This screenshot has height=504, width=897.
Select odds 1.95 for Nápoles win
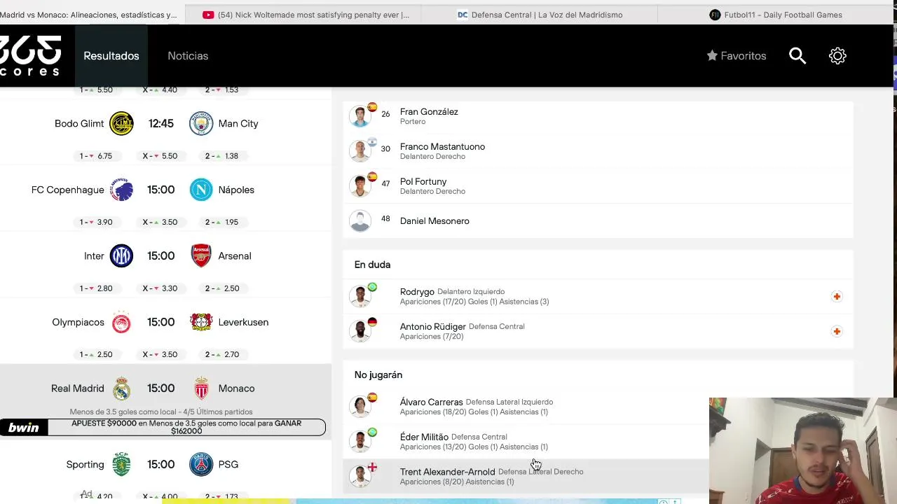[222, 222]
